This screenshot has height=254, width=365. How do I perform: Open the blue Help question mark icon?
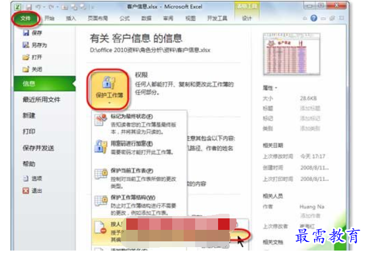tap(314, 18)
